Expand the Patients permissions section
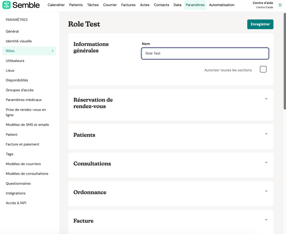This screenshot has height=234, width=286. [266, 134]
